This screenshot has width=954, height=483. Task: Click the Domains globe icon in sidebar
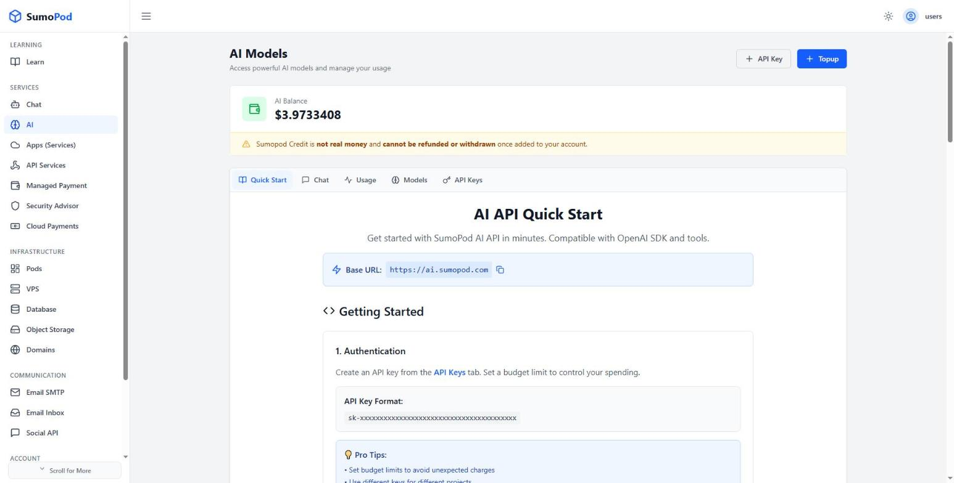(15, 350)
